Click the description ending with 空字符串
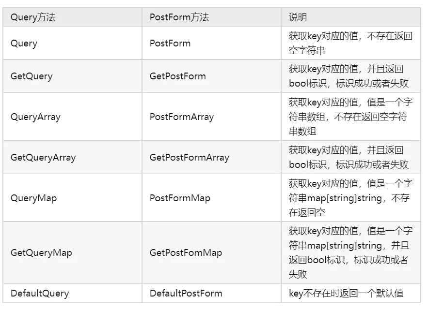Image resolution: width=428 pixels, height=311 pixels. [x=351, y=43]
